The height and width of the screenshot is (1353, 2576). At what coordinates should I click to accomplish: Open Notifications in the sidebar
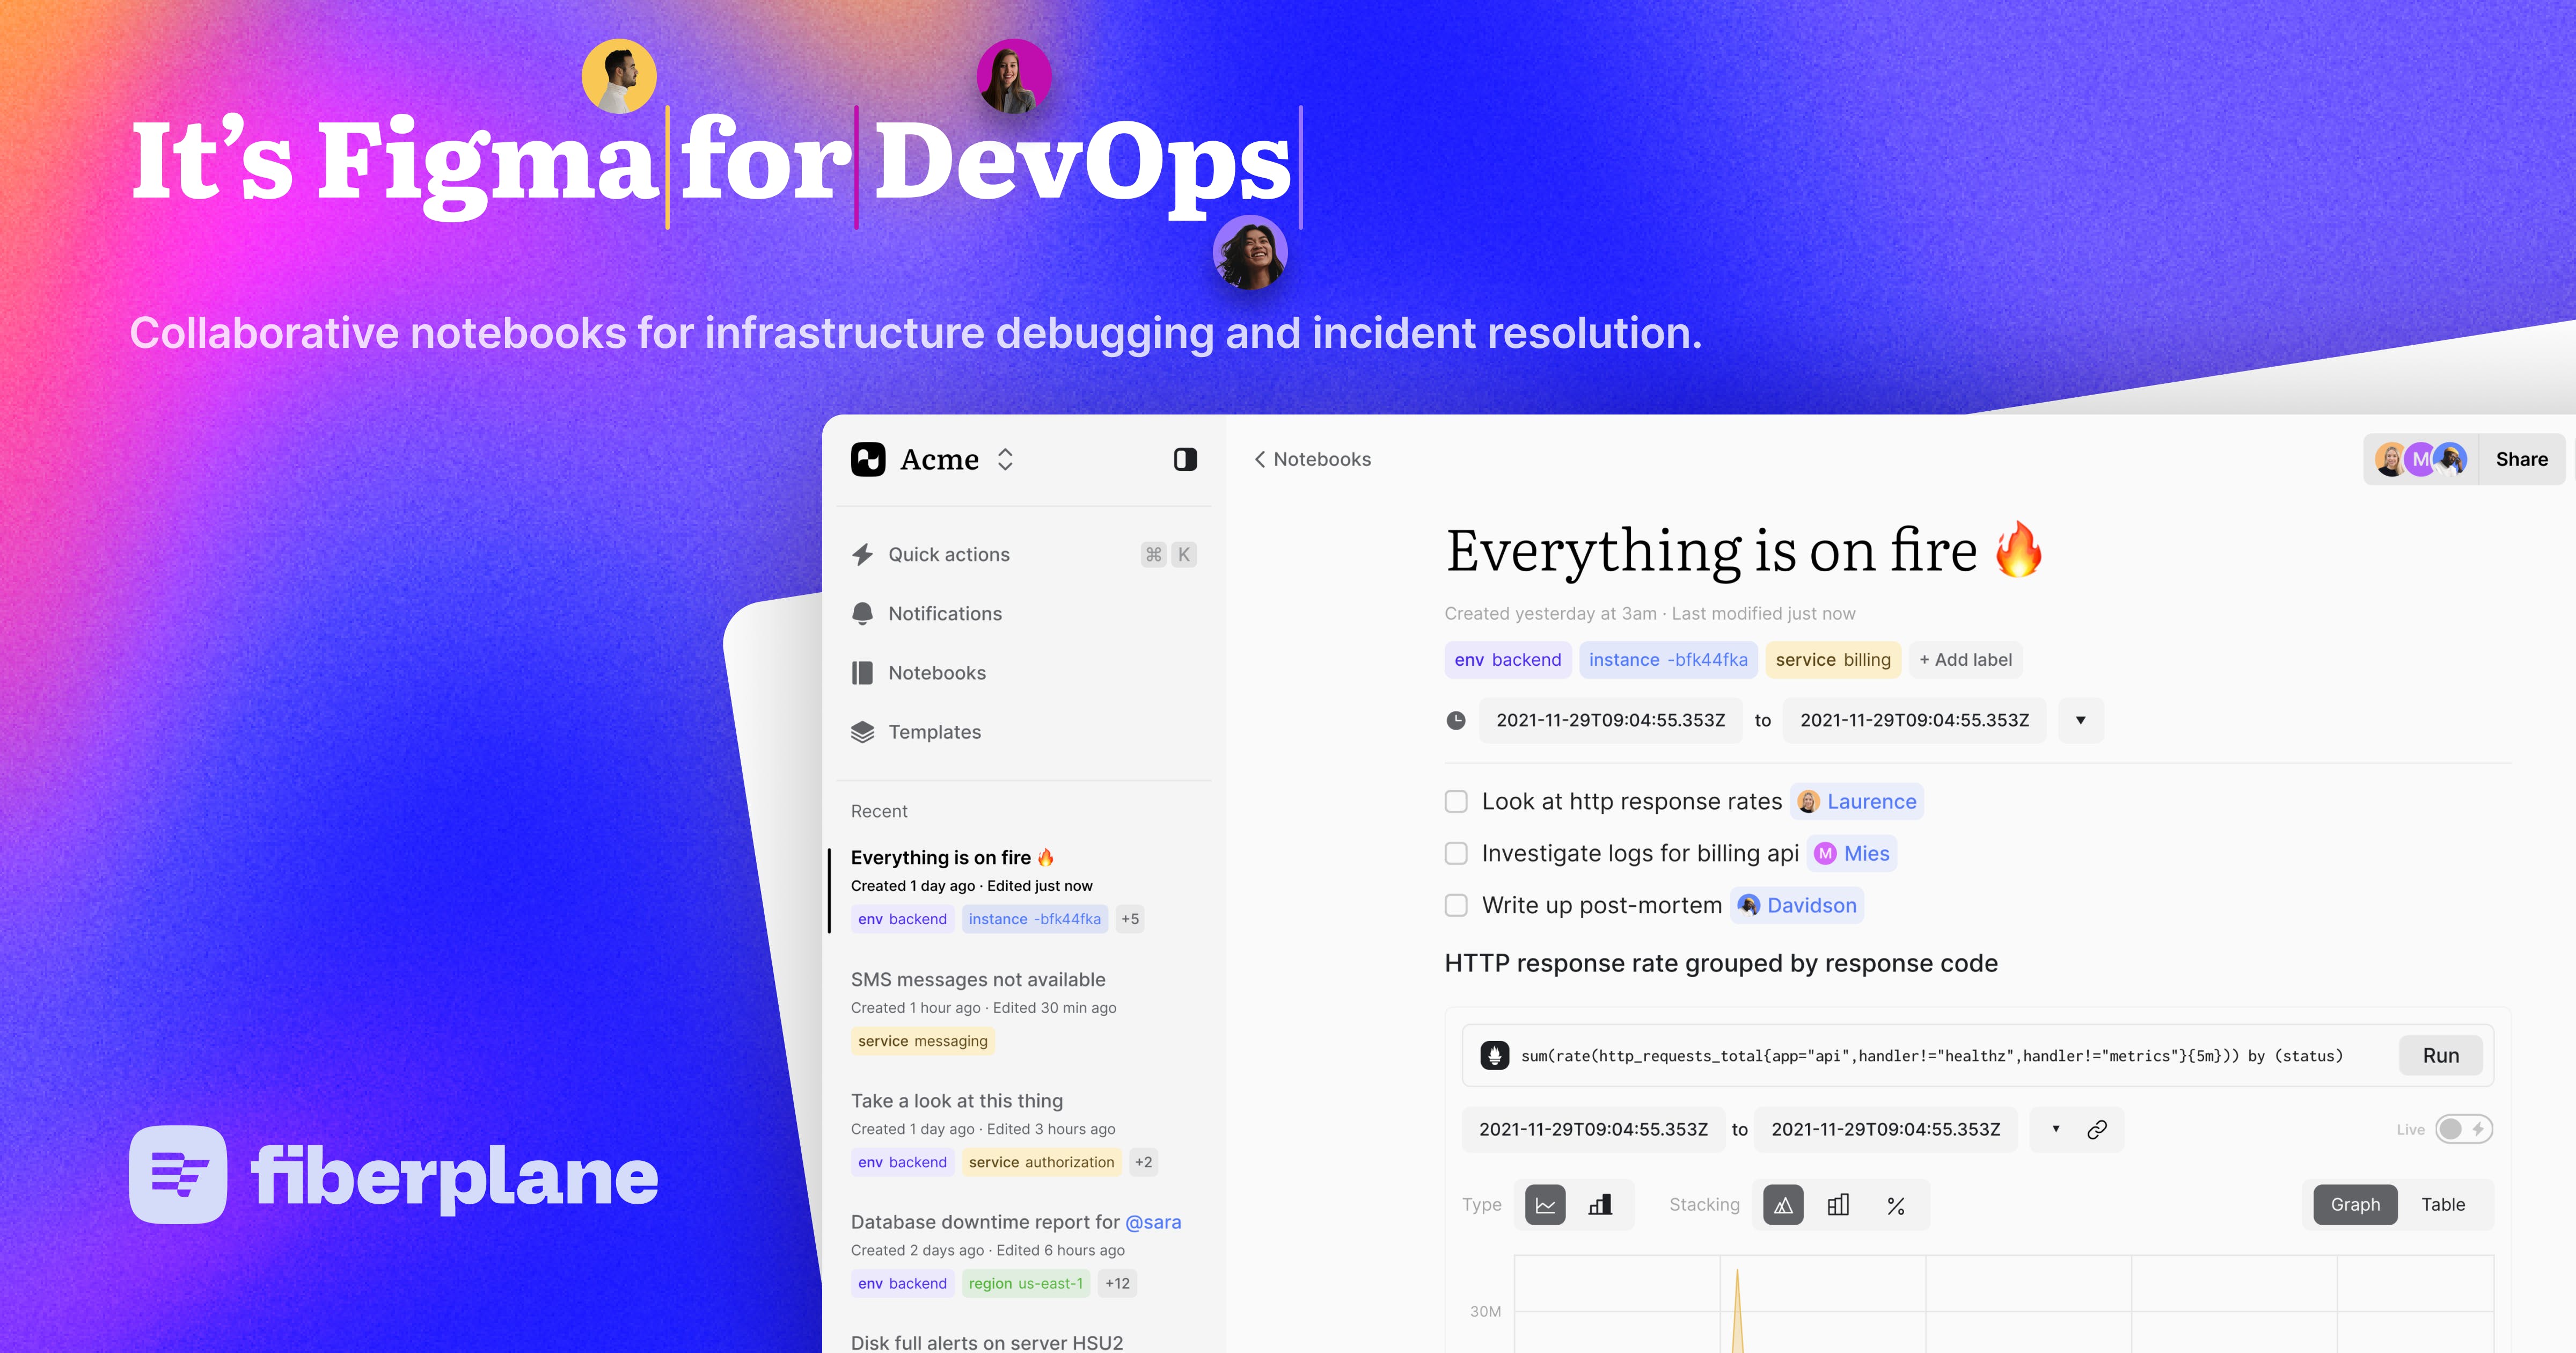pos(1024,614)
